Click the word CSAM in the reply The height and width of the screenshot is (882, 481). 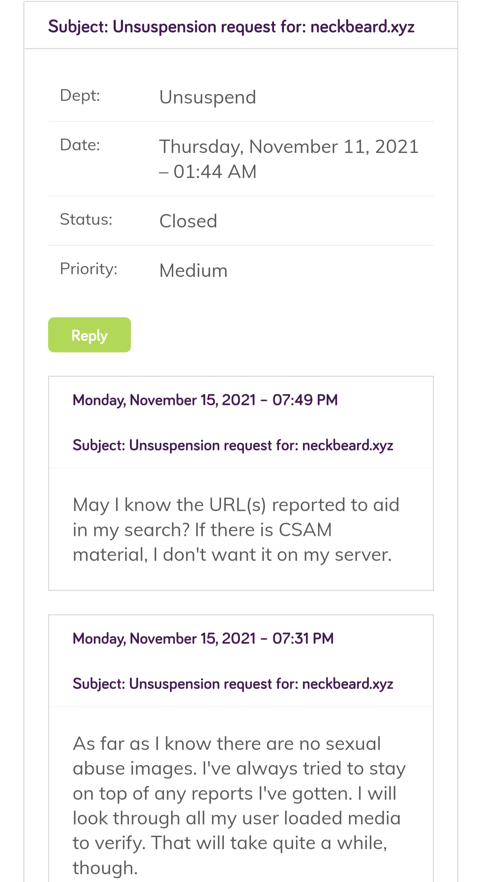(x=305, y=530)
